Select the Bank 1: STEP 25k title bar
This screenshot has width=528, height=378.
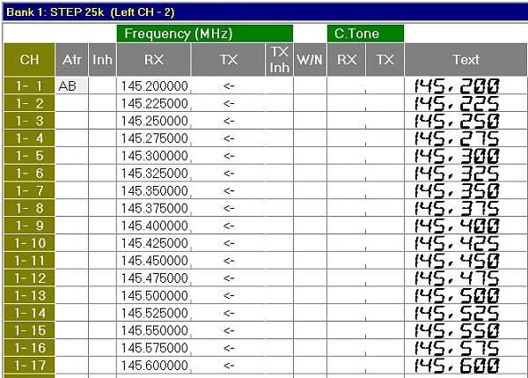(266, 12)
